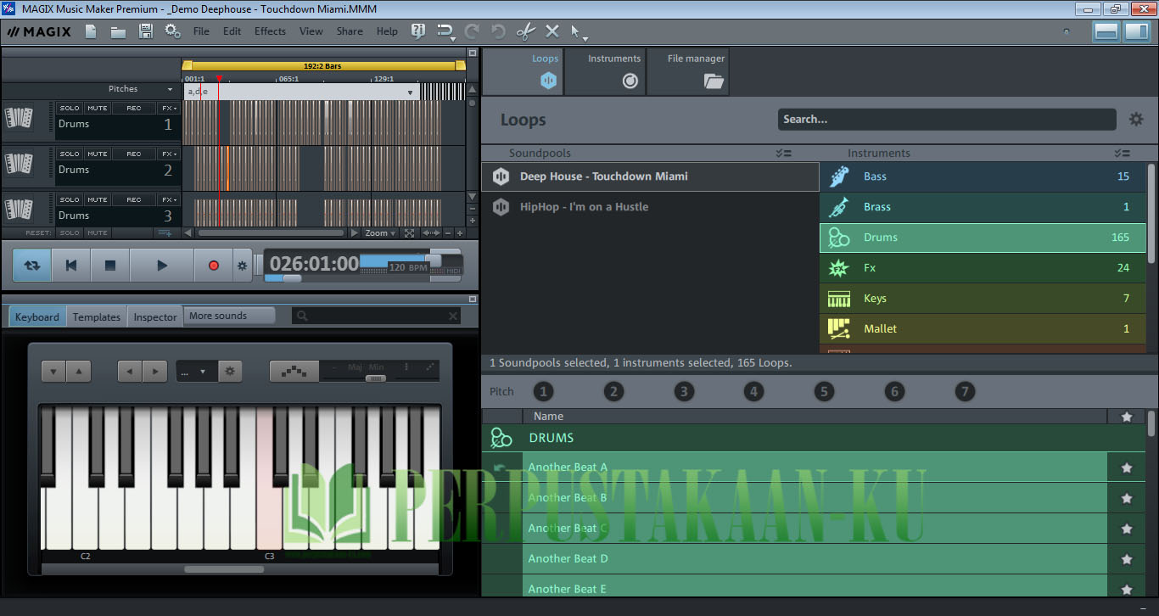Viewport: 1159px width, 616px height.
Task: Select pitch 1 button
Action: pyautogui.click(x=543, y=391)
